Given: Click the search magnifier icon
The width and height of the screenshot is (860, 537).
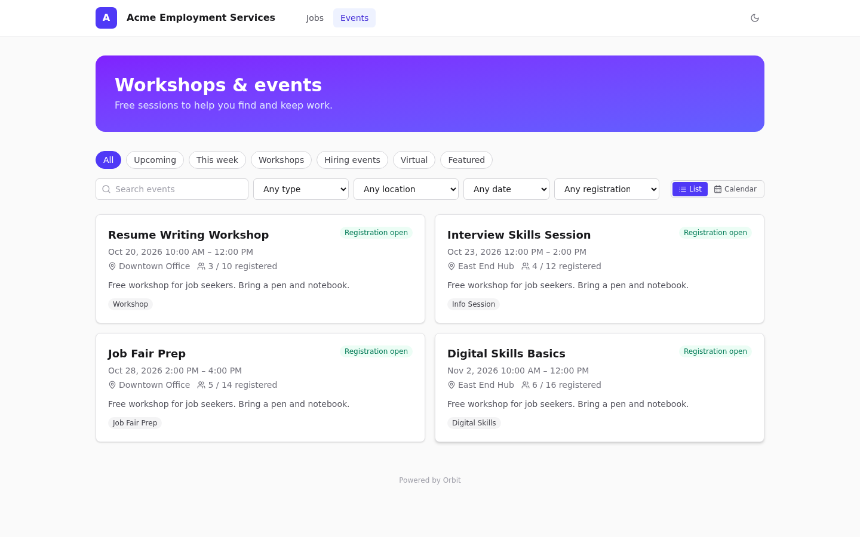Looking at the screenshot, I should 106,189.
